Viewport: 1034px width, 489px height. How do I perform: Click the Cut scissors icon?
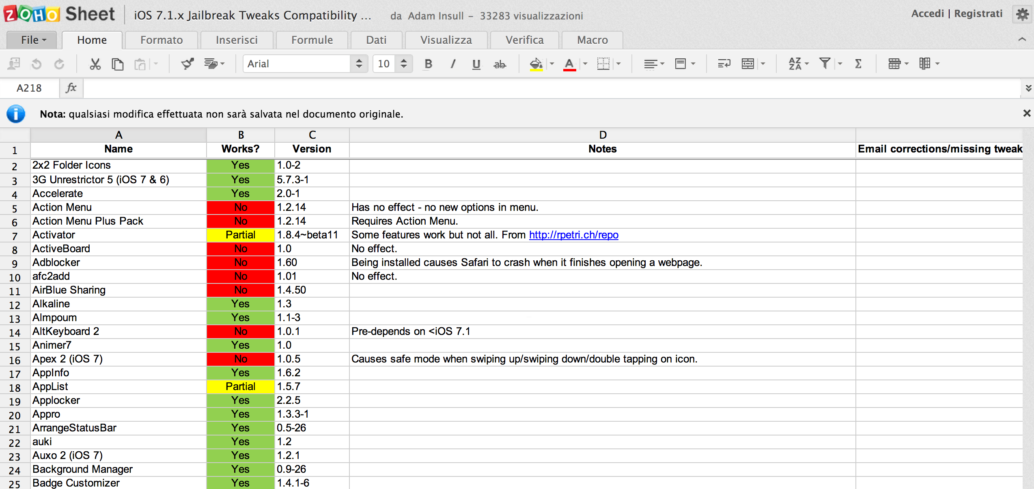click(x=95, y=64)
